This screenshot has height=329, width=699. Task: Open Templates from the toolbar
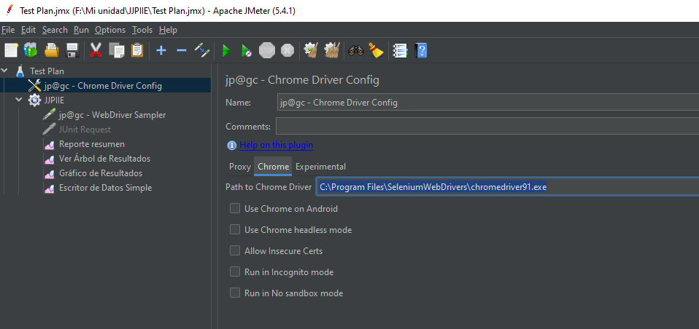(31, 50)
